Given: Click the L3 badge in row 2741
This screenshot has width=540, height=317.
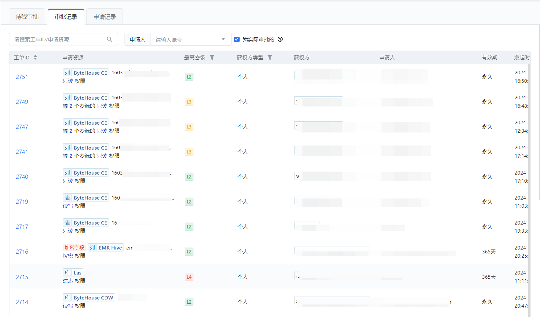Looking at the screenshot, I should pos(189,152).
